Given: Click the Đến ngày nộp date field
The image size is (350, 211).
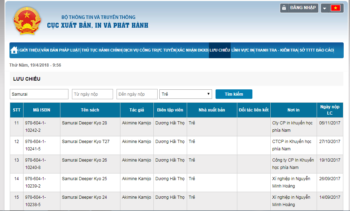Looking at the screenshot, I should pos(137,94).
